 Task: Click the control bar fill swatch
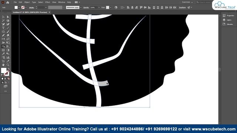point(16,7)
